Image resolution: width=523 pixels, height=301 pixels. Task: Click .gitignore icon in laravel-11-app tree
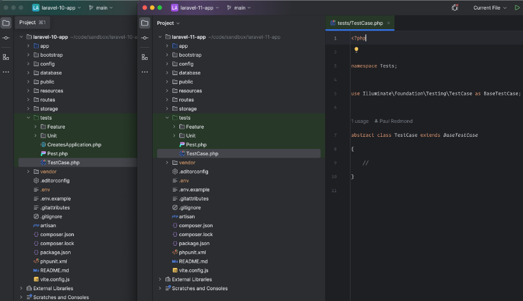tap(175, 207)
